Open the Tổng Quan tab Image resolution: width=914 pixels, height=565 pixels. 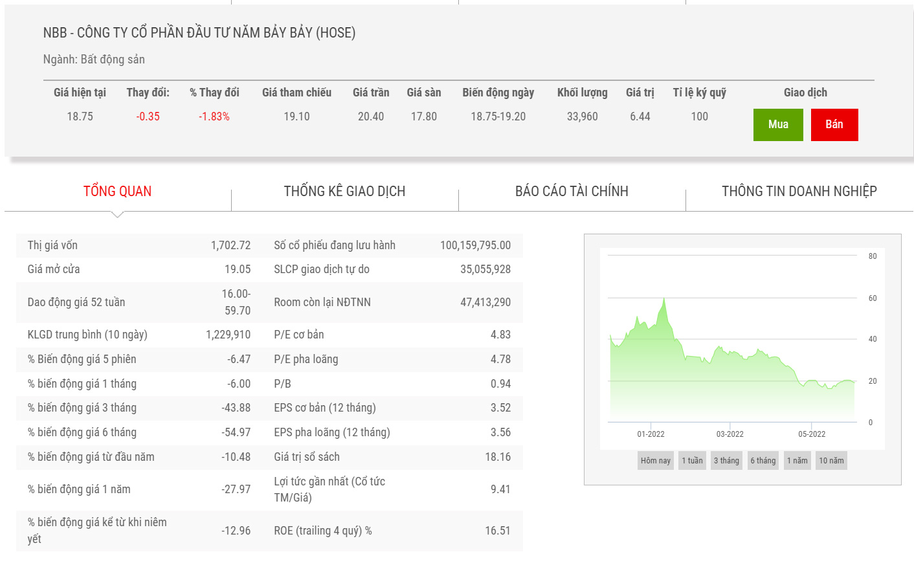click(x=117, y=192)
